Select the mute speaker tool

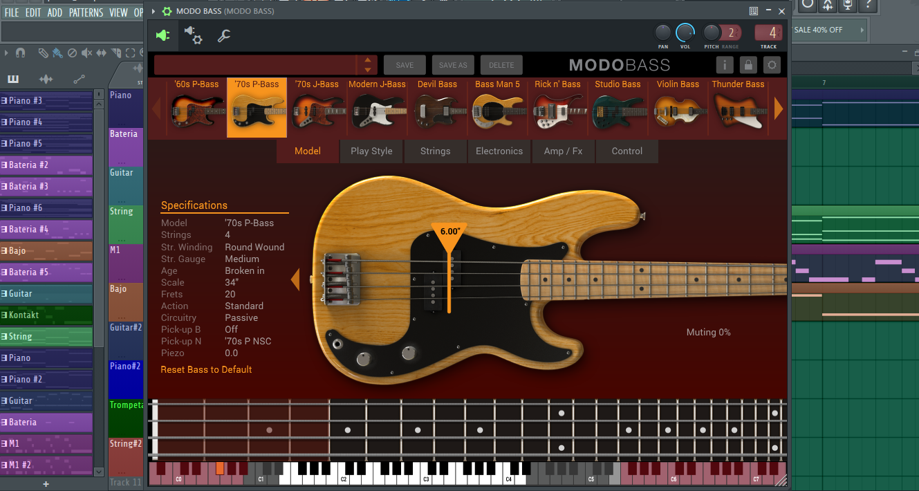86,53
